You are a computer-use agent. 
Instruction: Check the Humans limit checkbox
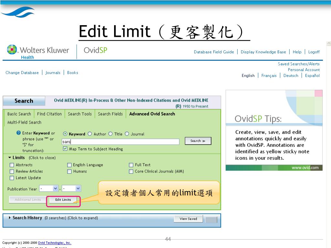click(69, 171)
